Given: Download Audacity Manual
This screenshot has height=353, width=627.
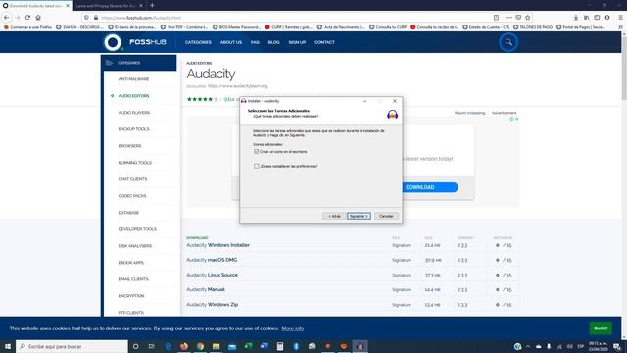Looking at the screenshot, I should pos(206,289).
